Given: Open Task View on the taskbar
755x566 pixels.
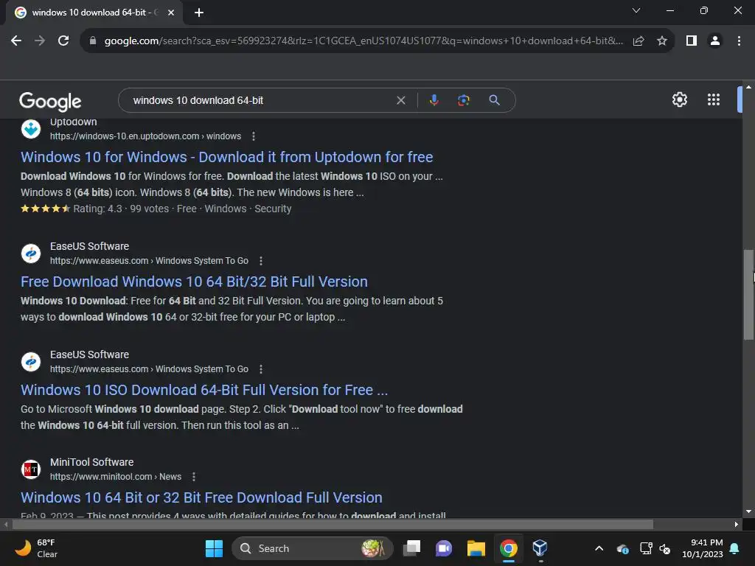Looking at the screenshot, I should click(411, 548).
